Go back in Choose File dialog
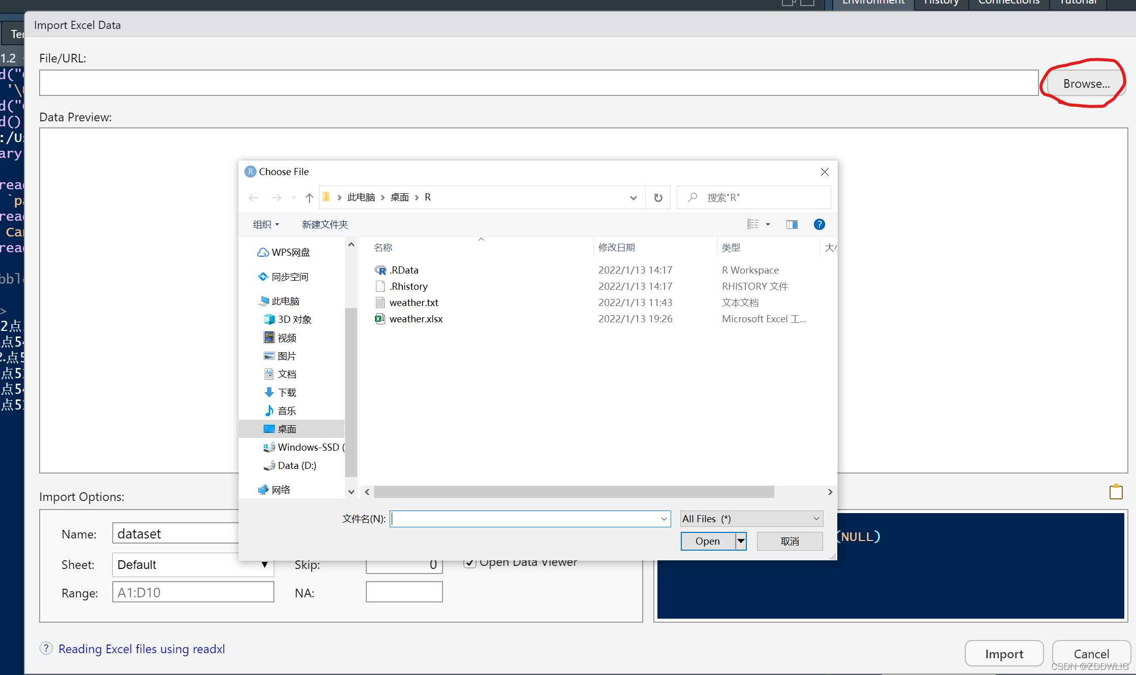This screenshot has width=1136, height=675. pyautogui.click(x=254, y=197)
